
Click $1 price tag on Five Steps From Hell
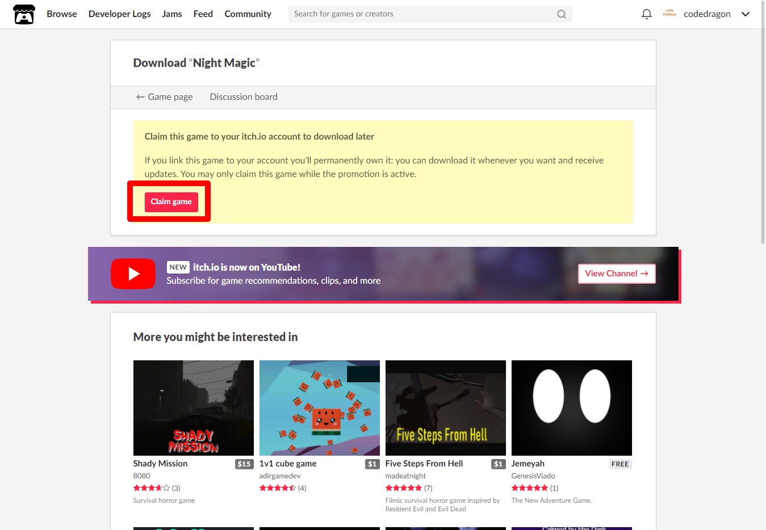tap(499, 464)
